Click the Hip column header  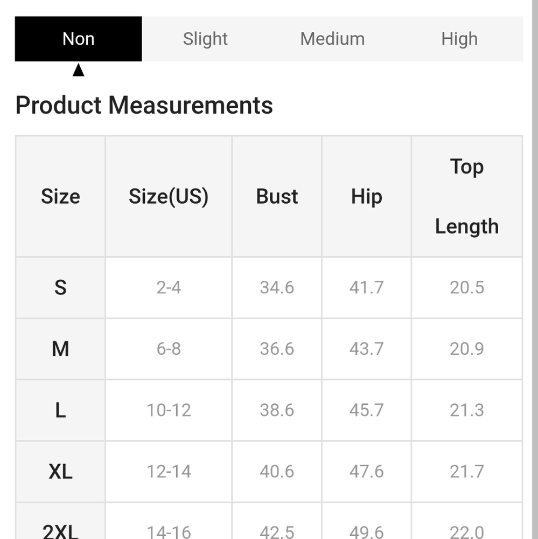(x=367, y=196)
